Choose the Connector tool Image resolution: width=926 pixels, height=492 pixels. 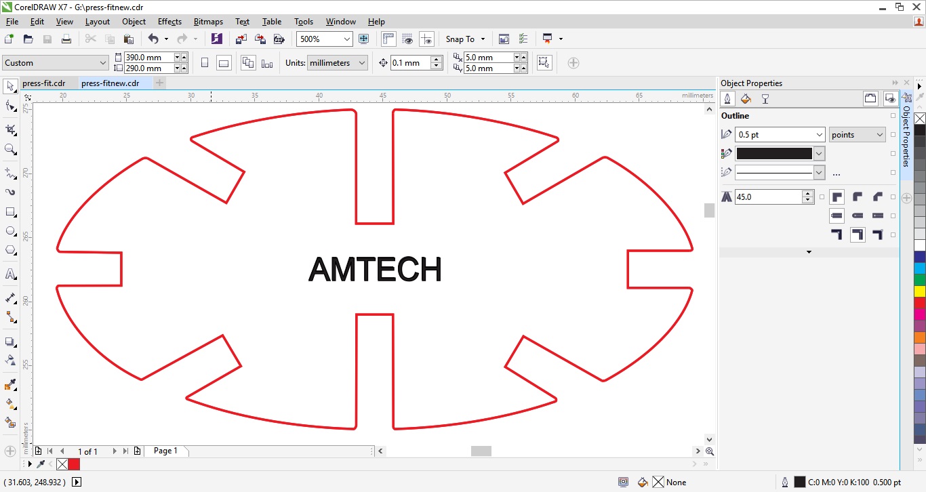tap(10, 317)
